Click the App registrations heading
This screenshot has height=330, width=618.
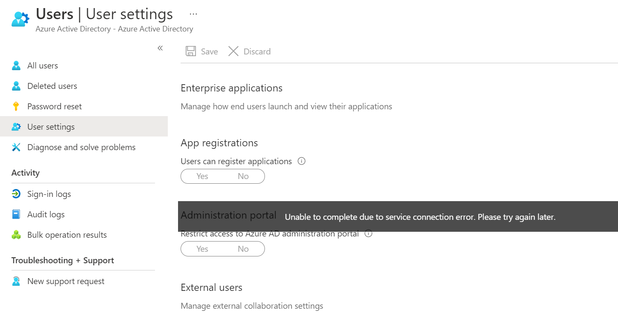click(219, 143)
